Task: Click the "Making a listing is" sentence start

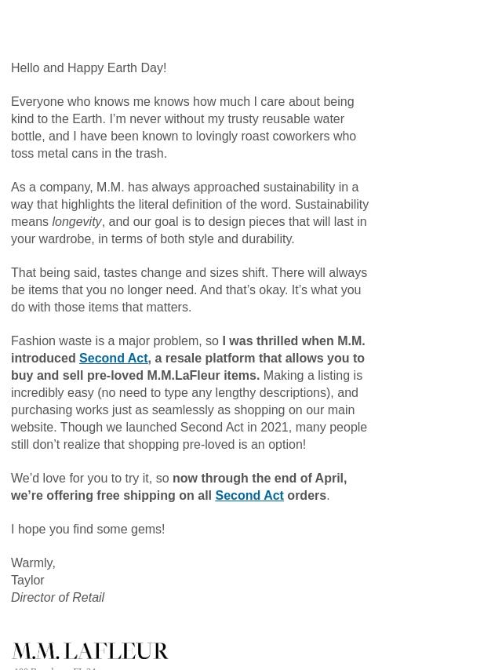Action: point(312,376)
